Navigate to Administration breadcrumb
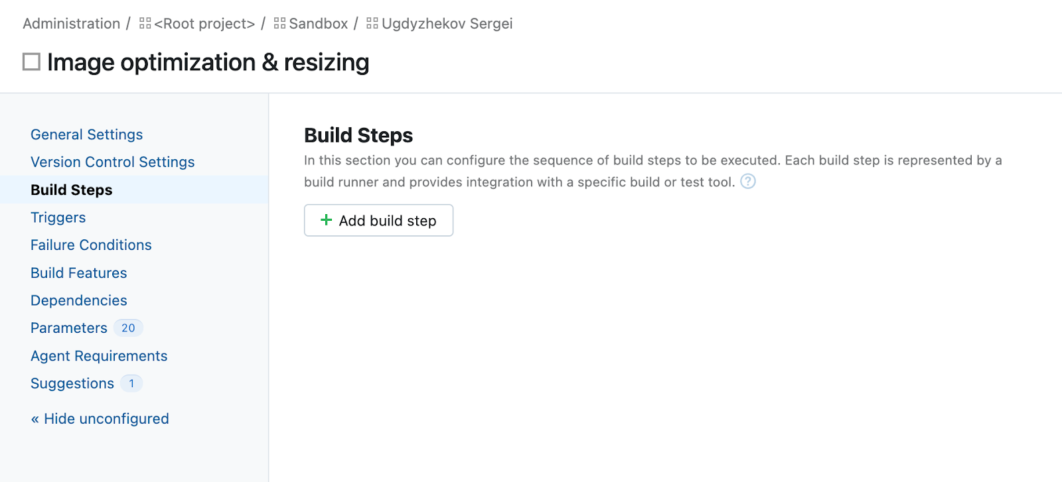This screenshot has height=482, width=1062. coord(71,24)
